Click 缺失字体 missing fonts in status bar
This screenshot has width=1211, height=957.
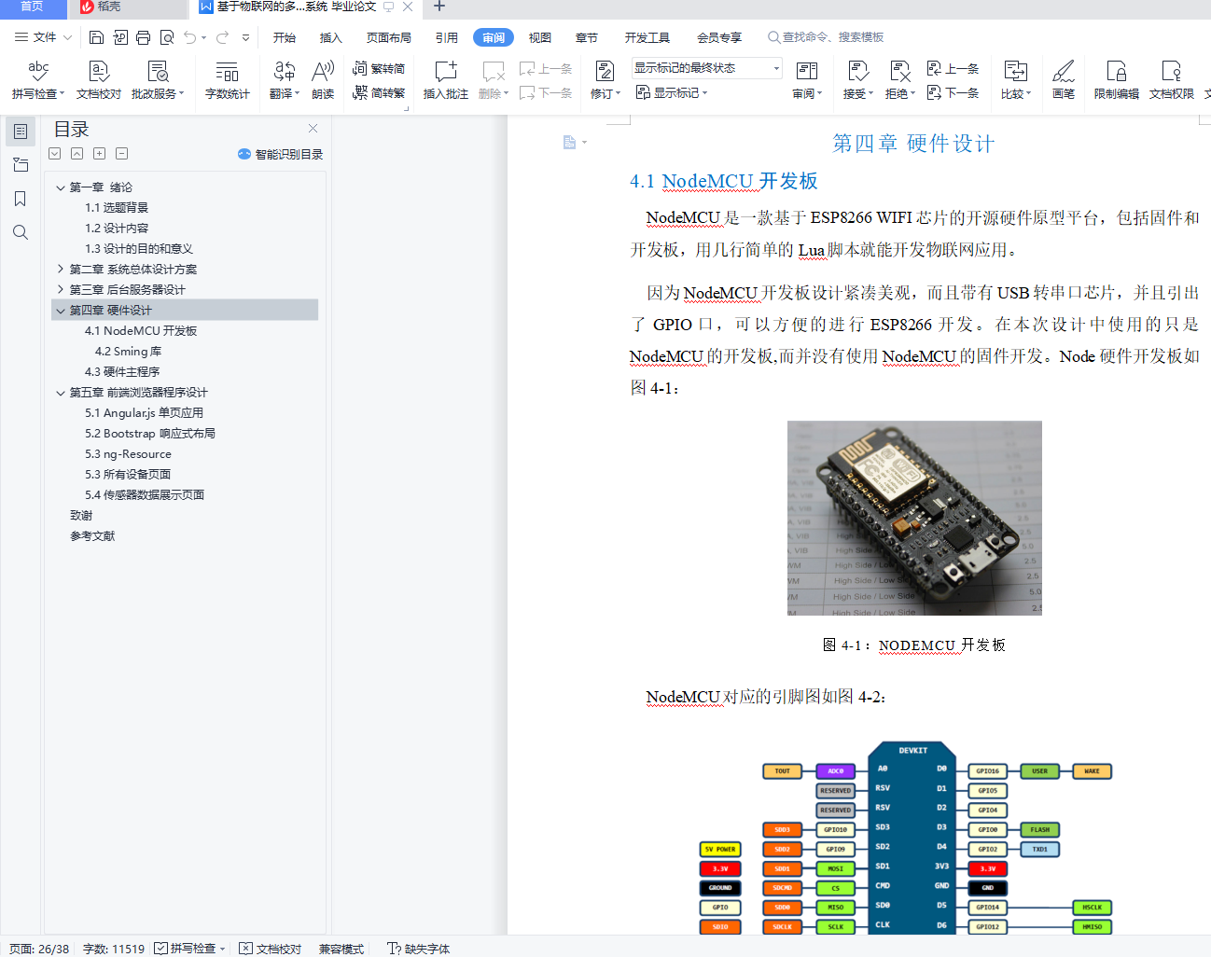pyautogui.click(x=418, y=949)
